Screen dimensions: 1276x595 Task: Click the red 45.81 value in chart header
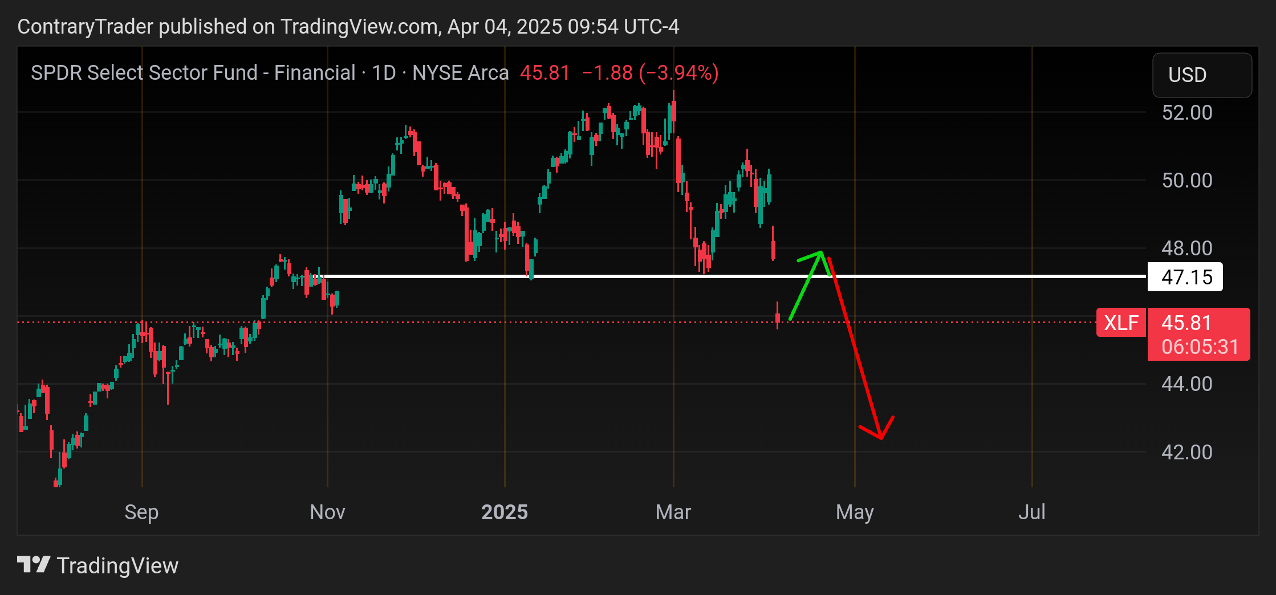545,73
